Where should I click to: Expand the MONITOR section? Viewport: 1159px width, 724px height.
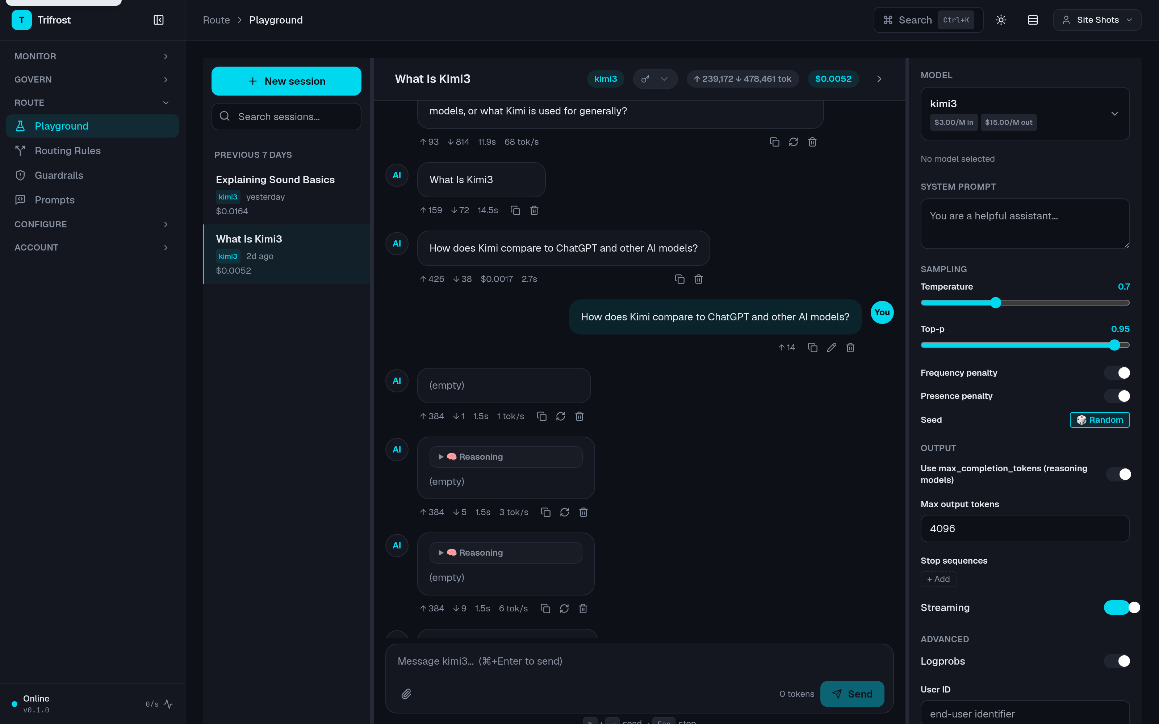coord(92,56)
